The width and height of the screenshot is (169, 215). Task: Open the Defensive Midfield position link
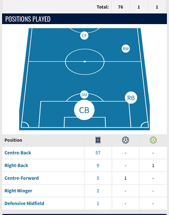pos(25,203)
